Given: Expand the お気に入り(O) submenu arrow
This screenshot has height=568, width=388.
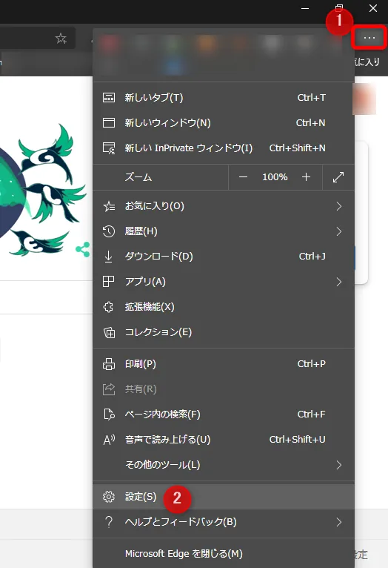Looking at the screenshot, I should (339, 206).
